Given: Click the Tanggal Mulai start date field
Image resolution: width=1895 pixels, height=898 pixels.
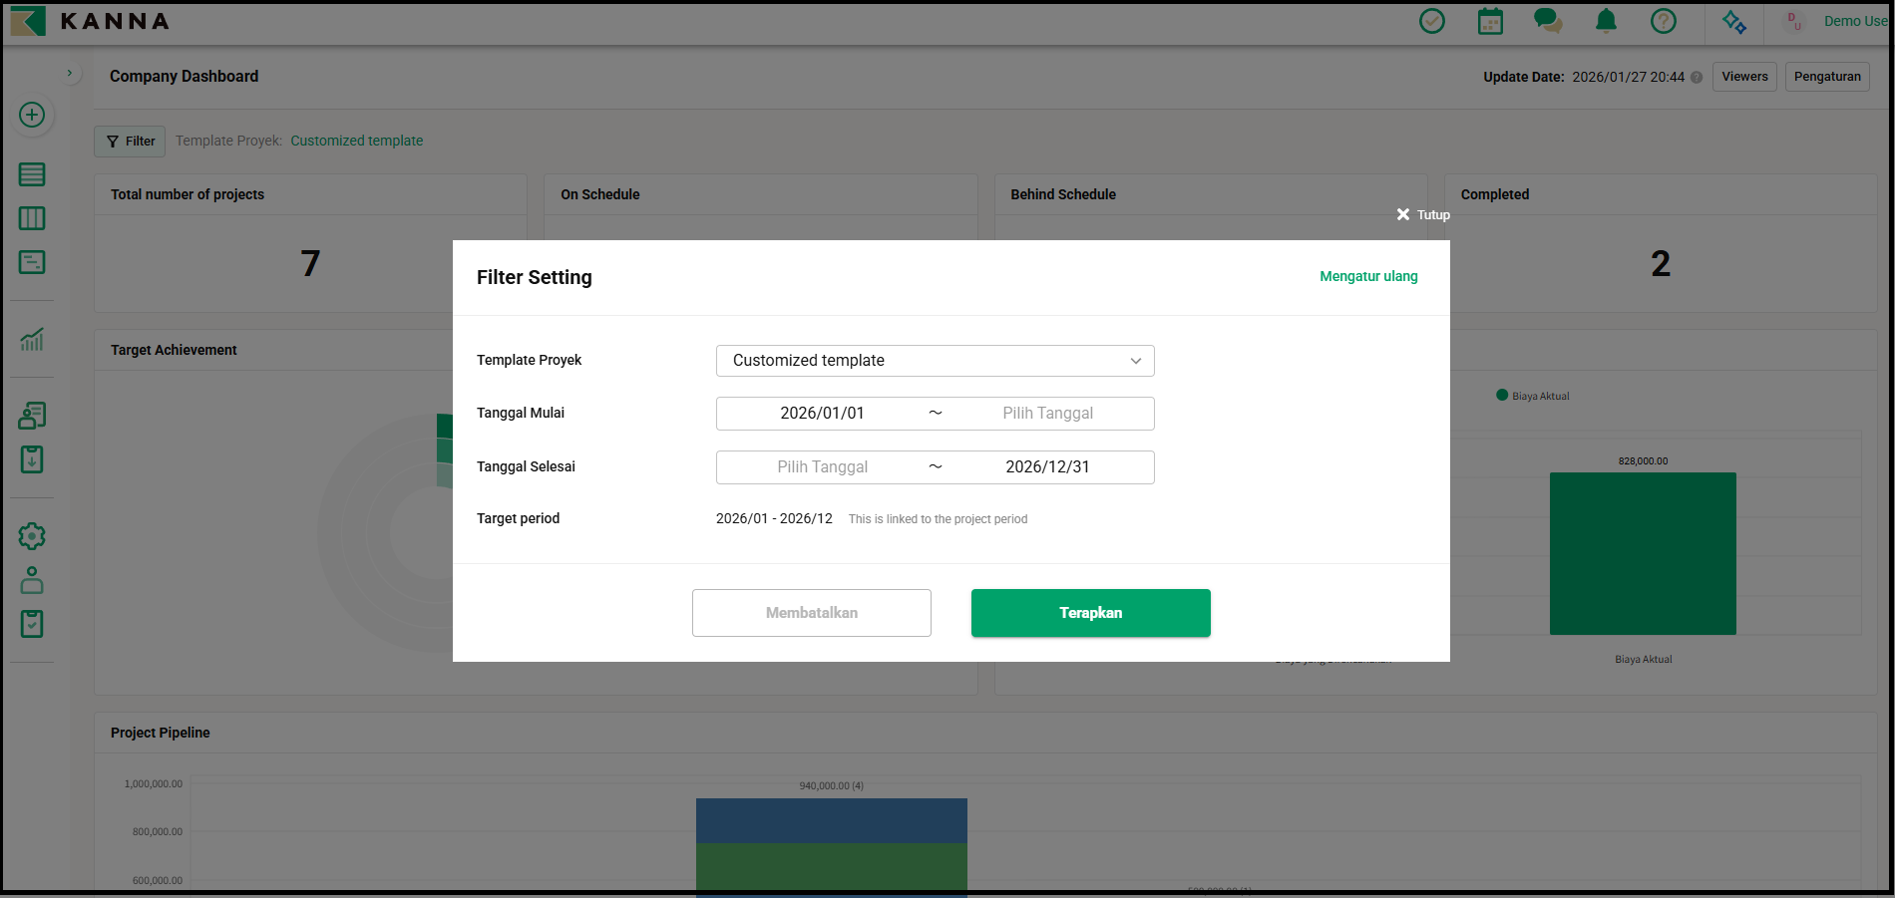Looking at the screenshot, I should (822, 414).
